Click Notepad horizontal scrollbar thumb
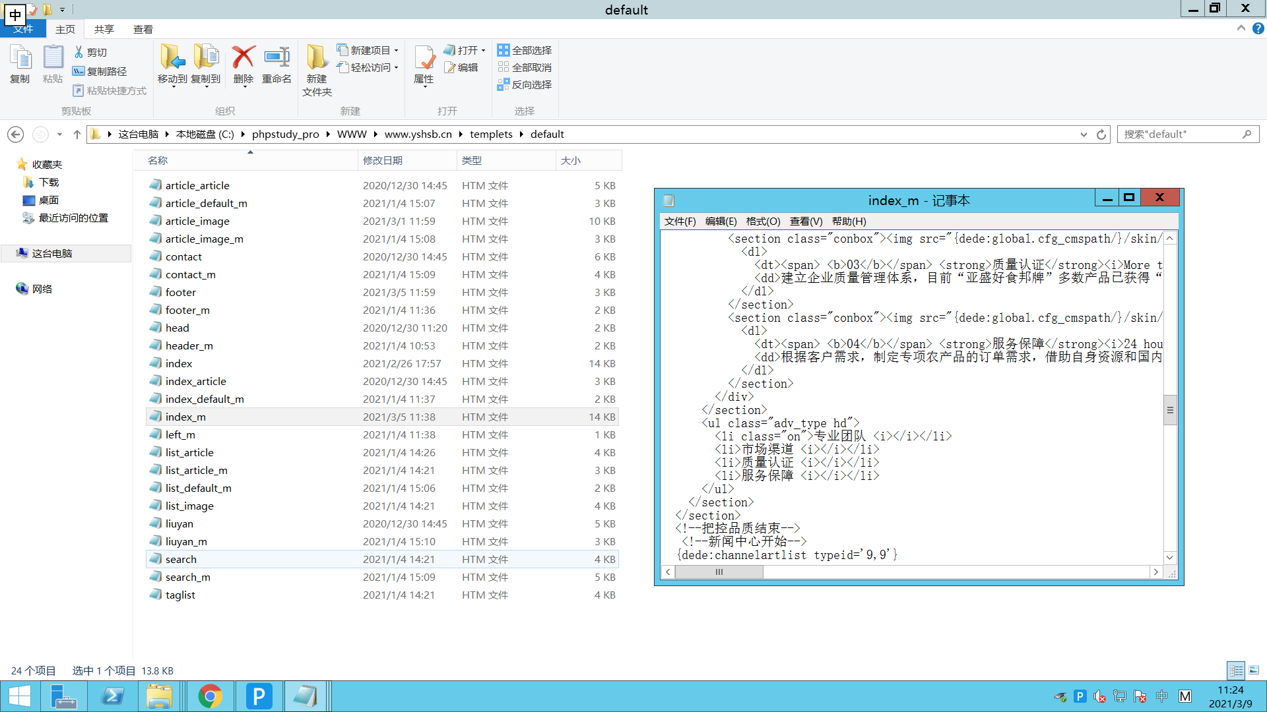Screen dimensions: 1267x712 [x=719, y=572]
